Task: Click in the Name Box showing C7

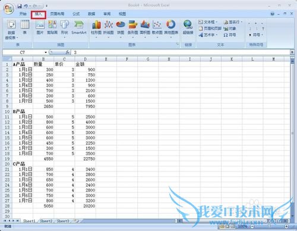Action: pyautogui.click(x=23, y=52)
